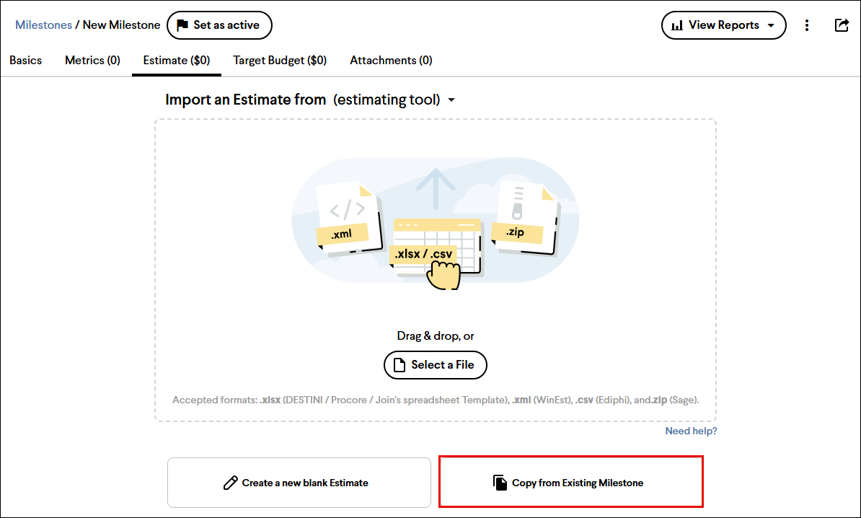Viewport: 861px width, 518px height.
Task: Open the Target Budget ($0) tab
Action: pyautogui.click(x=280, y=61)
